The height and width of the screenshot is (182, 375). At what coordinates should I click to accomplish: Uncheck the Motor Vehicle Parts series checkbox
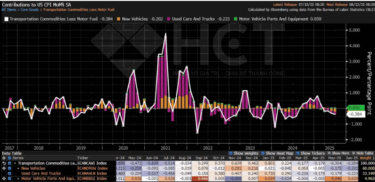click(9, 178)
